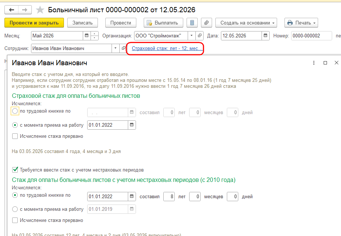Click the Записать button
341x236 pixels.
pyautogui.click(x=82, y=23)
